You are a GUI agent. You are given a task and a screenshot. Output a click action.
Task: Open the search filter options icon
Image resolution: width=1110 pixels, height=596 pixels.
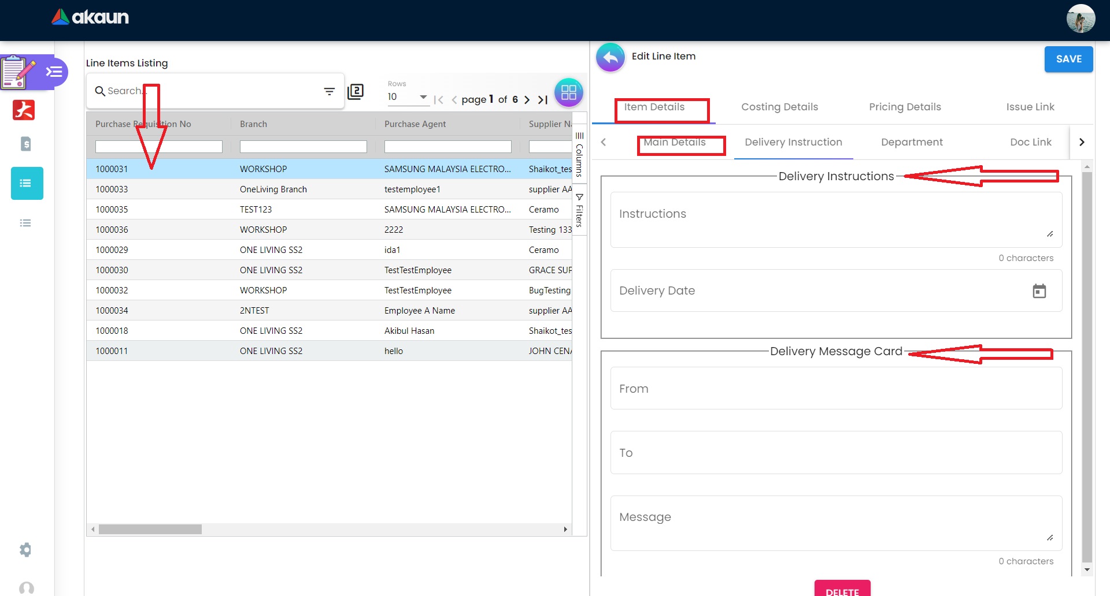[329, 91]
